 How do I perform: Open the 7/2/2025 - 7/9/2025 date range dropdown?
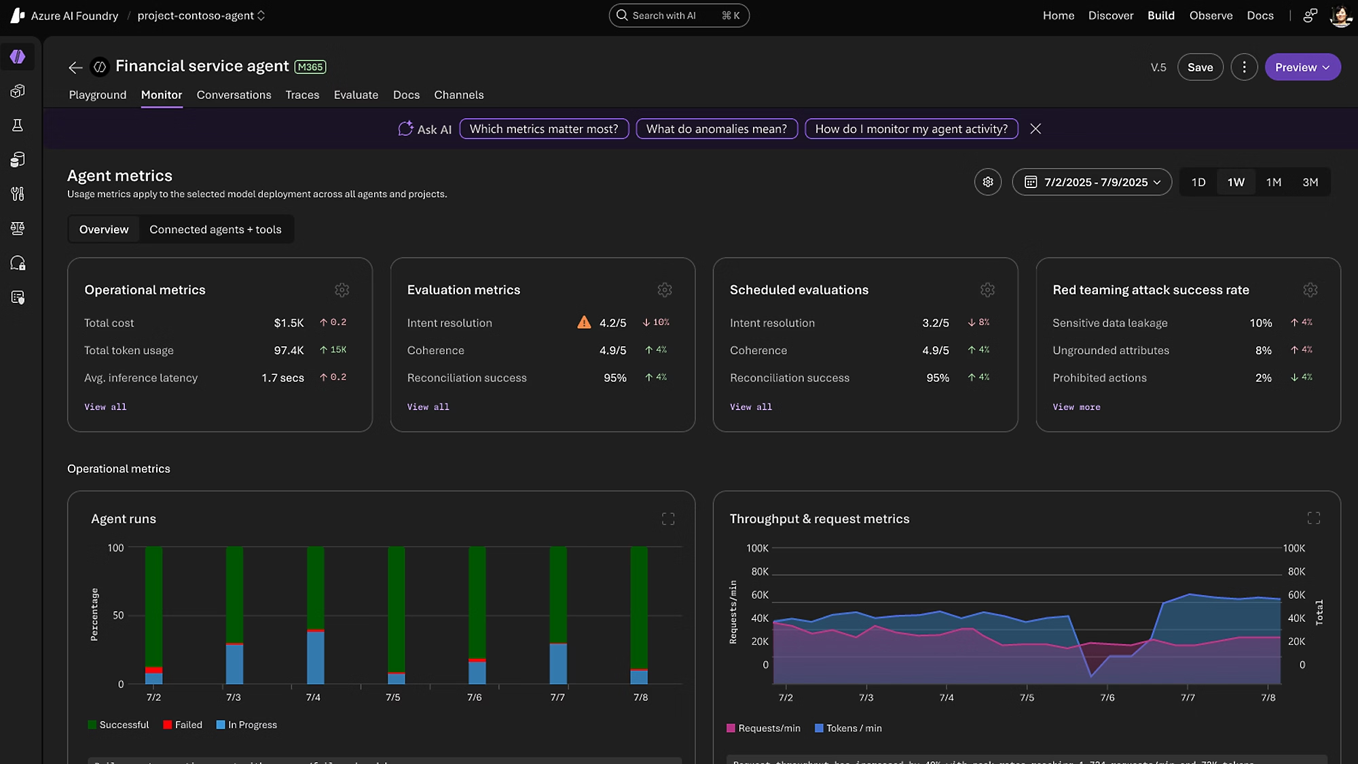click(1092, 182)
